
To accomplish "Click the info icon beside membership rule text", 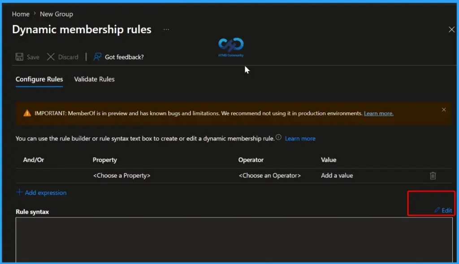I will tap(278, 137).
